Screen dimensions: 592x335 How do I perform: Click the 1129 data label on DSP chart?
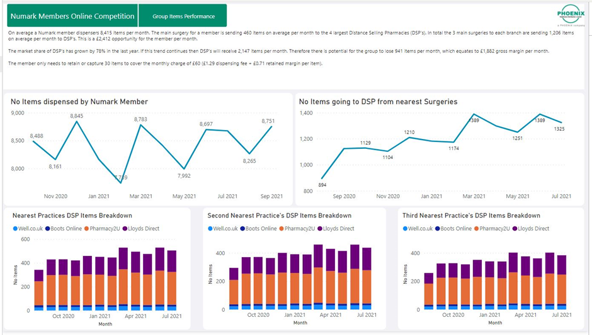click(365, 143)
